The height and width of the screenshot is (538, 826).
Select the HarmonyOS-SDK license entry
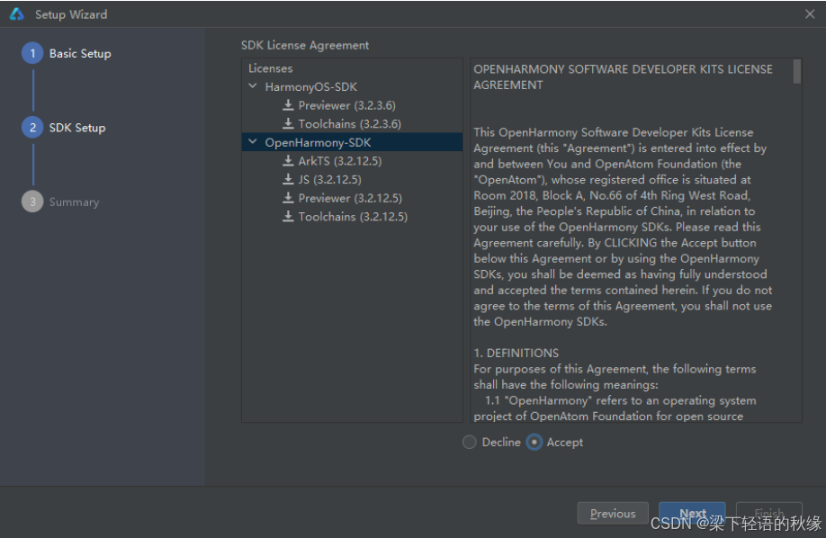310,87
